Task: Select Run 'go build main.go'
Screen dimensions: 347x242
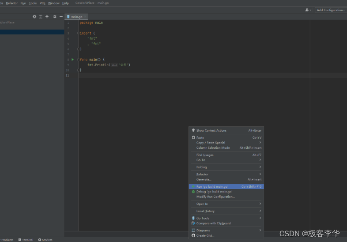Action: [x=212, y=187]
